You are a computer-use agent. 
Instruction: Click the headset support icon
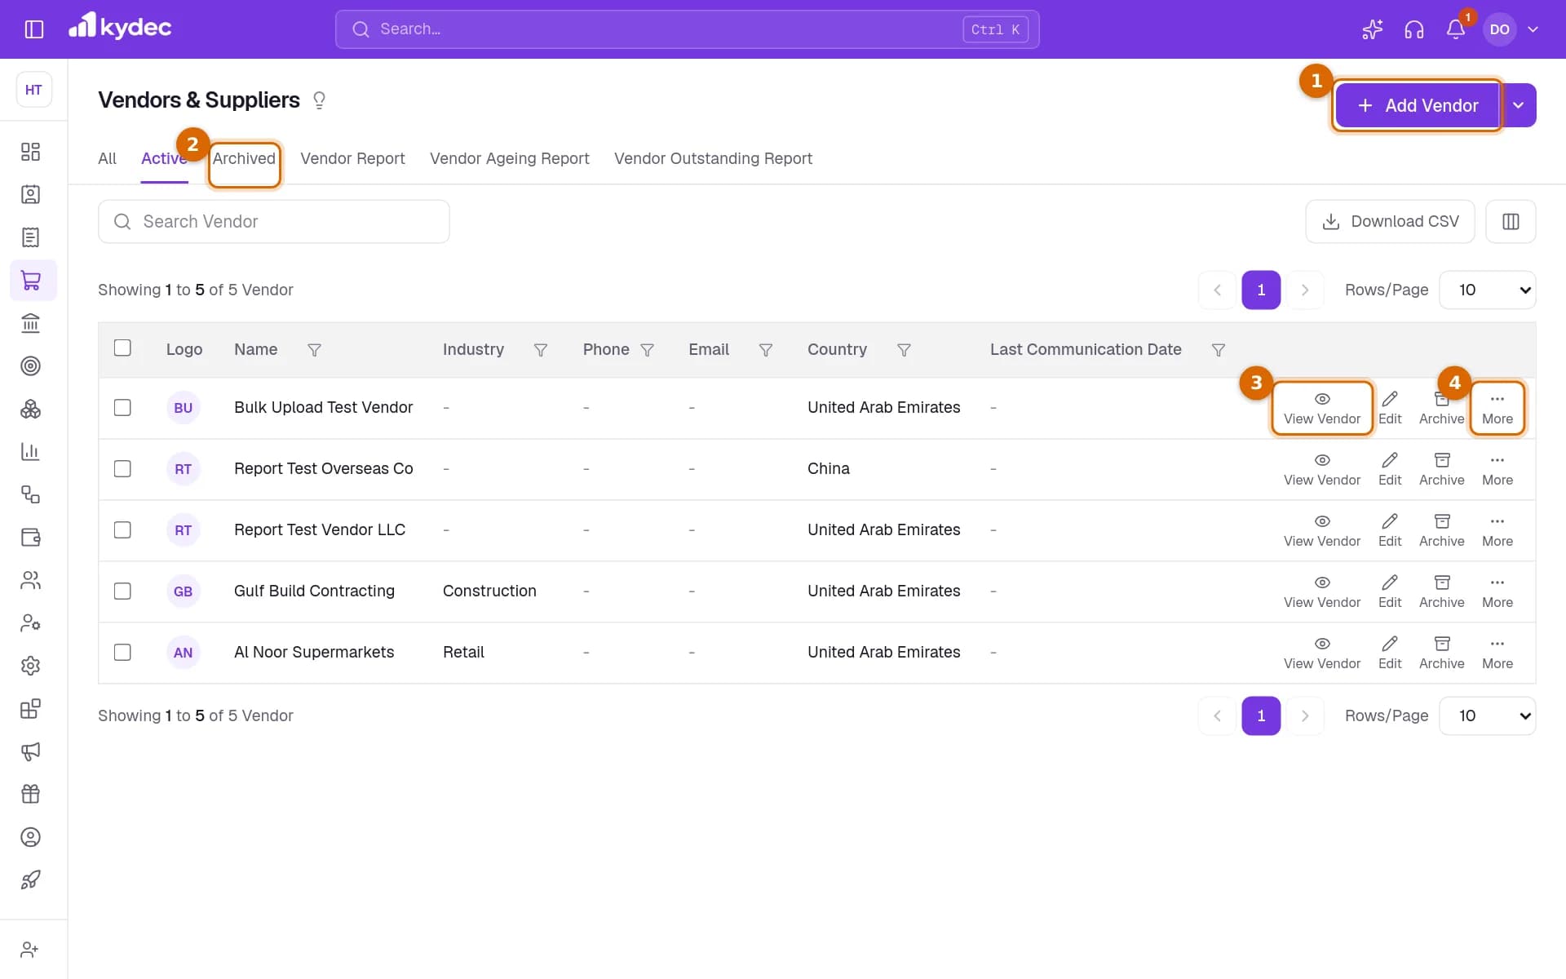pyautogui.click(x=1413, y=29)
